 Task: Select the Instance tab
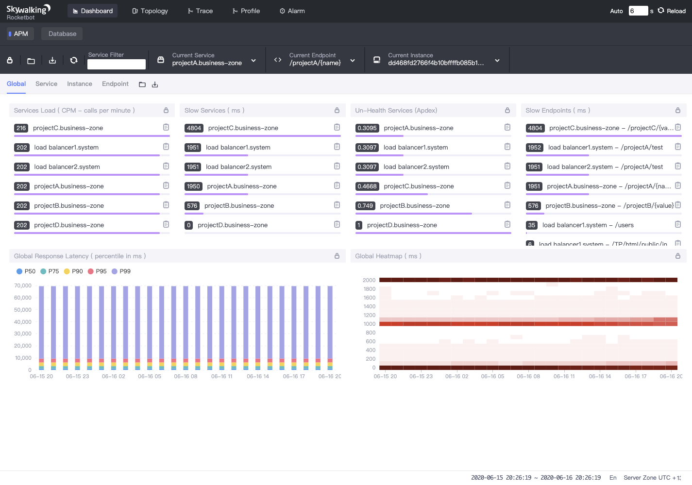tap(80, 84)
